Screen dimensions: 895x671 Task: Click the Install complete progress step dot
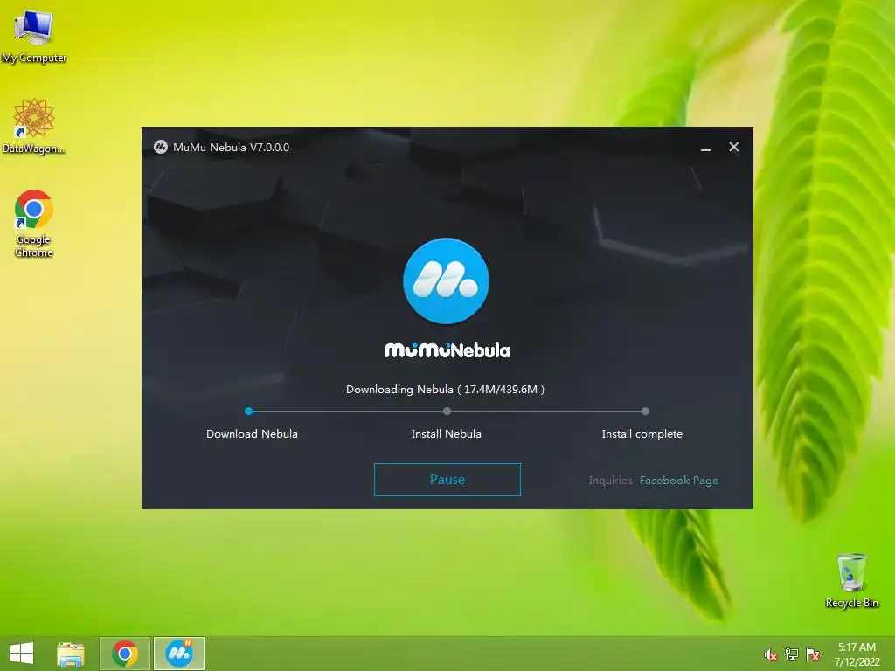[x=645, y=411]
